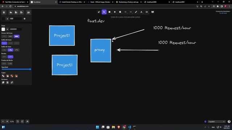Click Bring to front layer icon
The image size is (232, 130).
[x=16, y=76]
